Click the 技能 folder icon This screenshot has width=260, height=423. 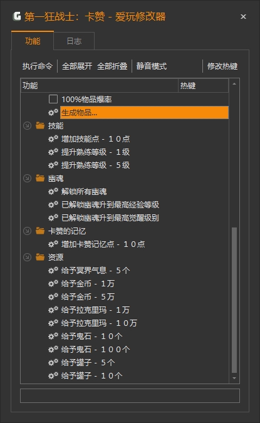[x=40, y=125]
